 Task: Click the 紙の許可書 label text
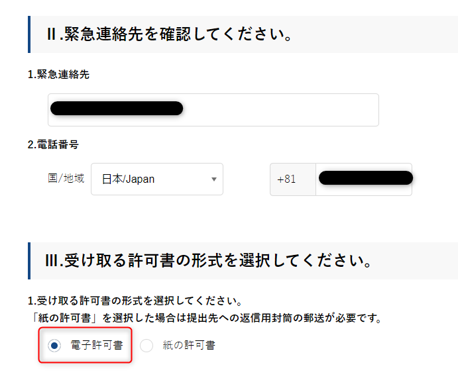(x=189, y=345)
